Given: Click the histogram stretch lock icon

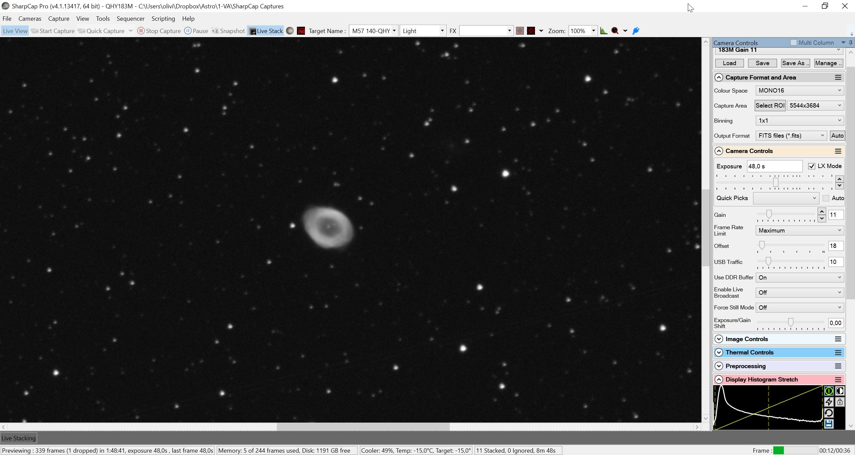Looking at the screenshot, I should click(840, 402).
